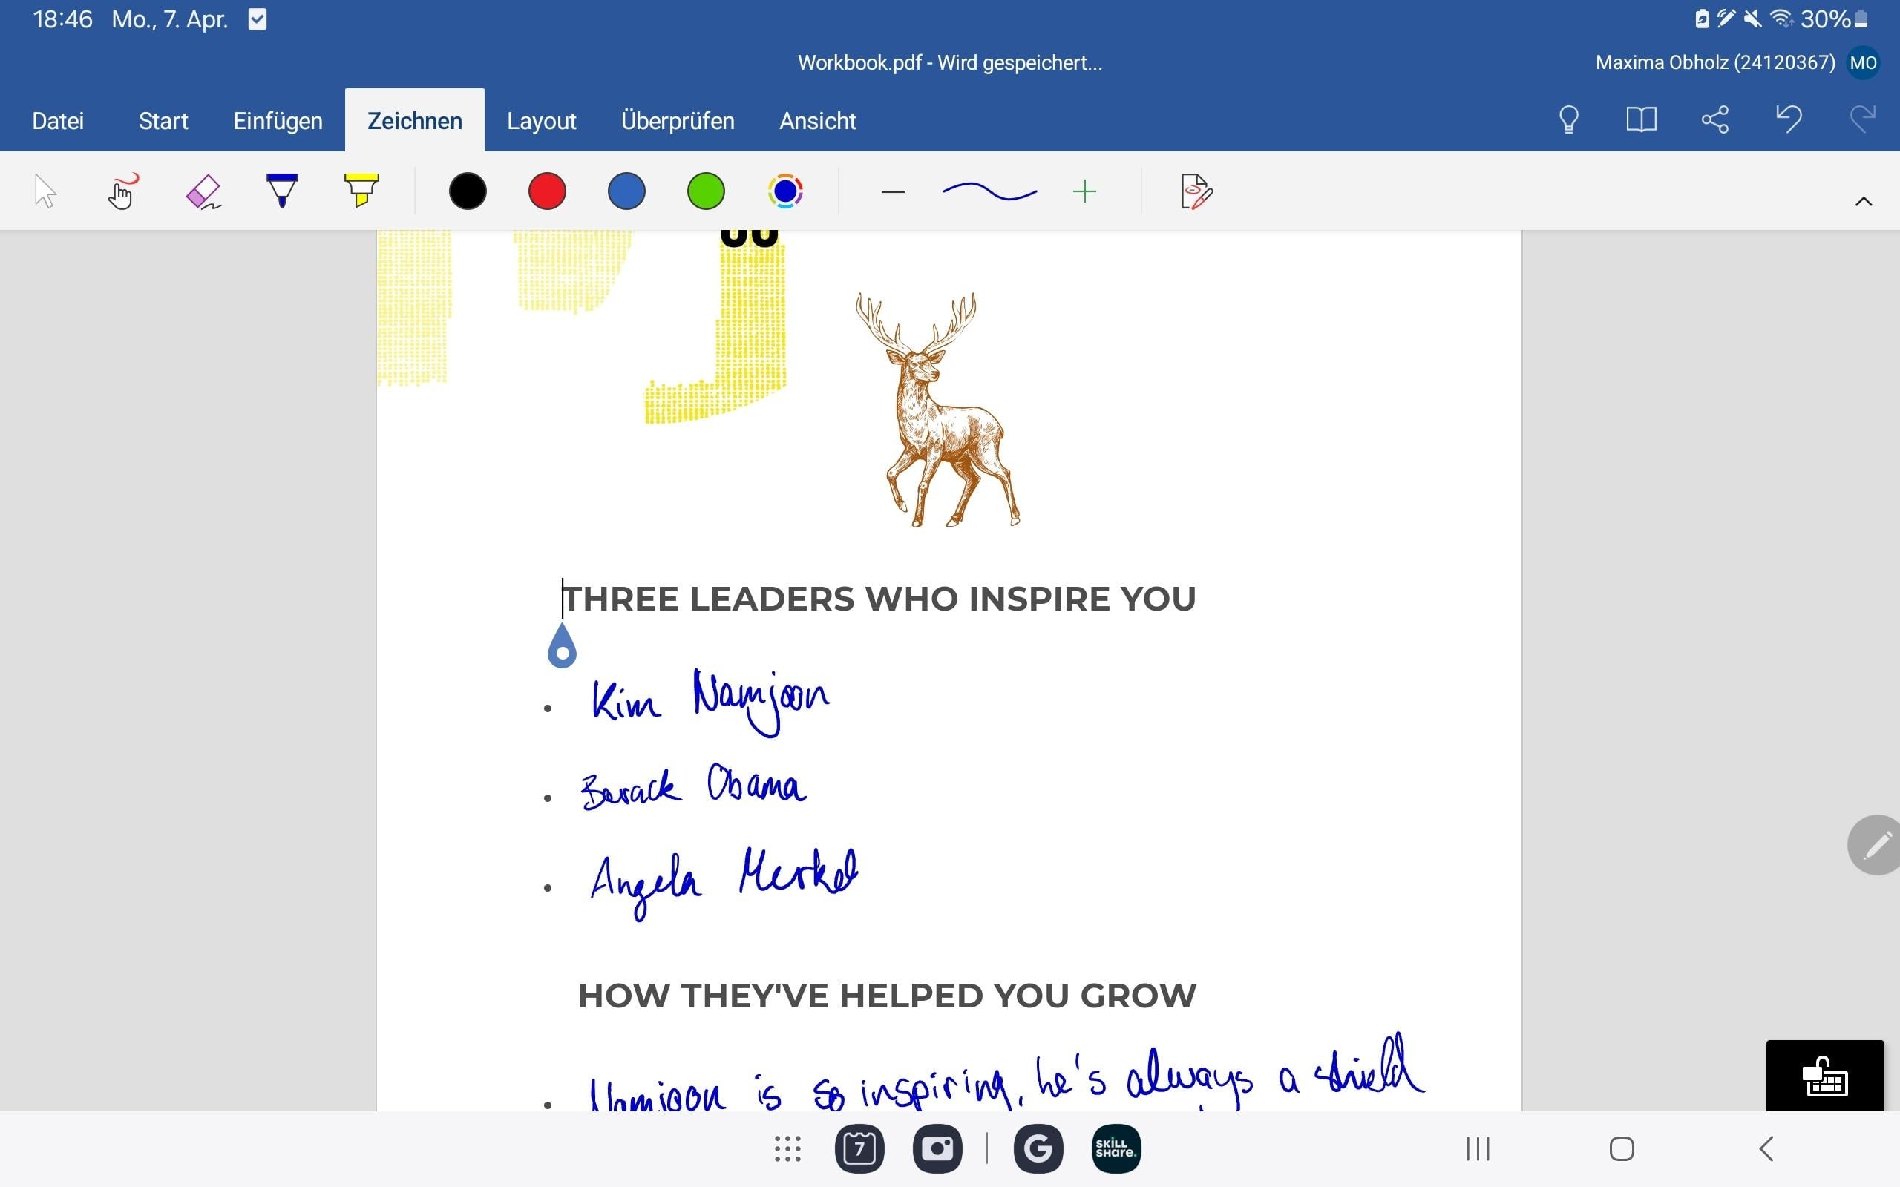Tap the blue text cursor handle
Image resolution: width=1900 pixels, height=1187 pixels.
click(x=562, y=646)
